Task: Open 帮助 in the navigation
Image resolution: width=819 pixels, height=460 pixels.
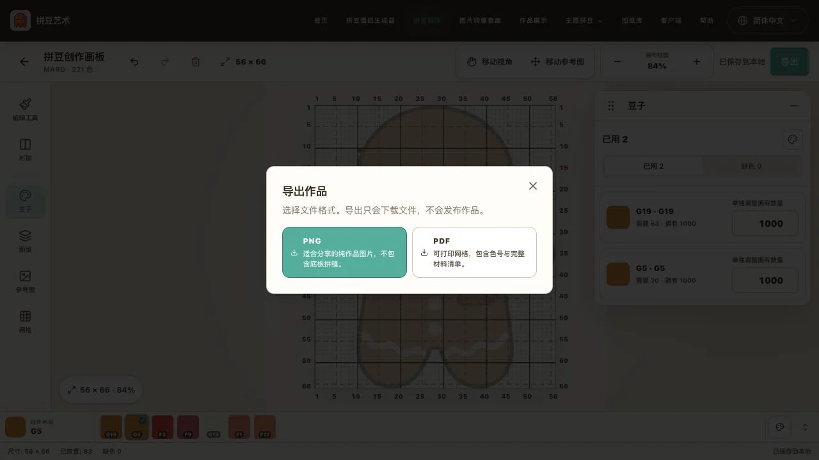Action: click(706, 20)
